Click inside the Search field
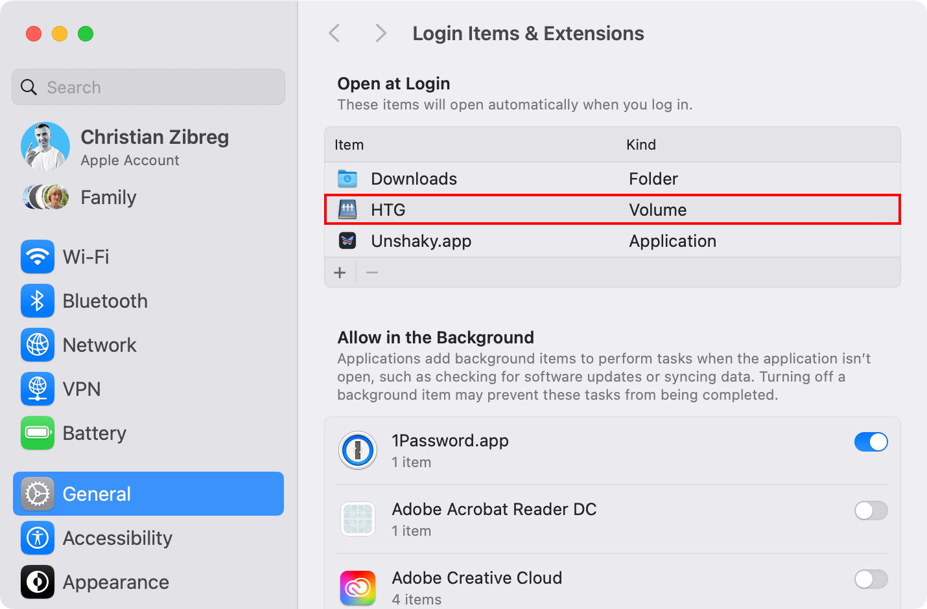Viewport: 927px width, 609px height. 148,86
